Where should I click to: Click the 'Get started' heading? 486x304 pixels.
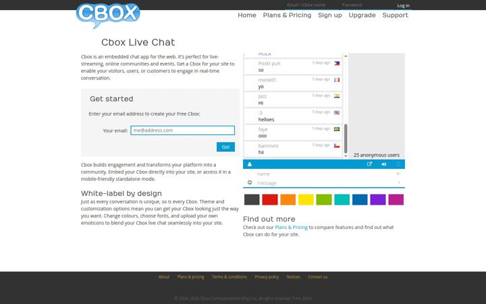coord(111,99)
